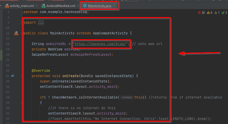Image resolution: width=228 pixels, height=124 pixels.
Task: Close the AndroidManifest.xml tab
Action: [x=78, y=6]
